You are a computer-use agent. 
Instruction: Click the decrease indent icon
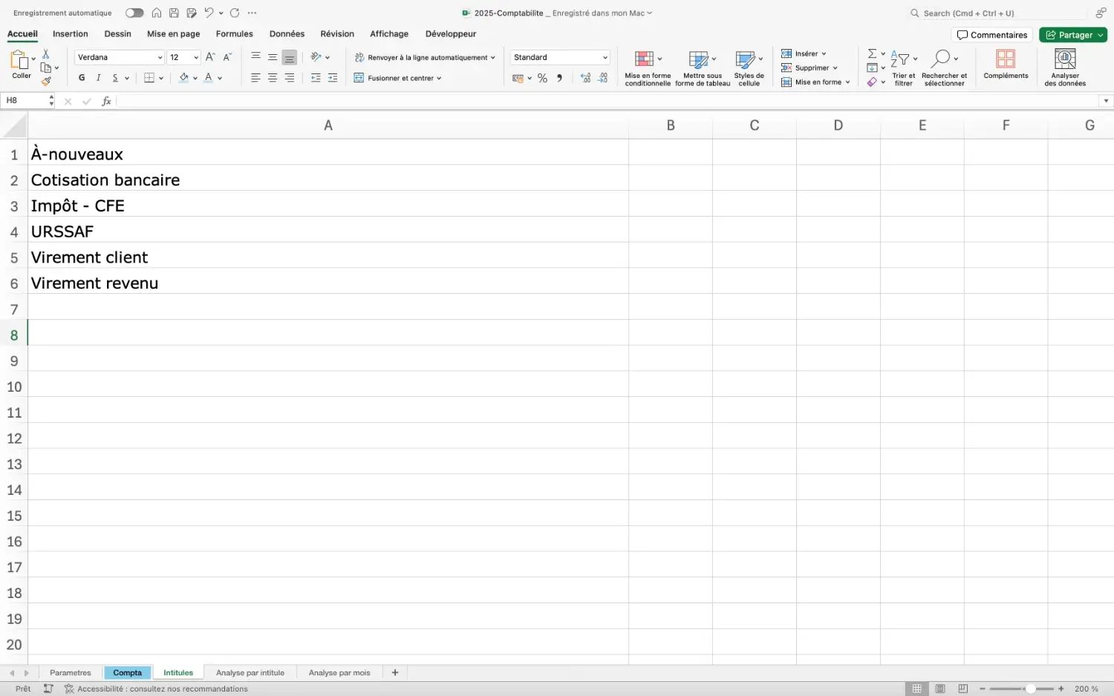pyautogui.click(x=316, y=78)
